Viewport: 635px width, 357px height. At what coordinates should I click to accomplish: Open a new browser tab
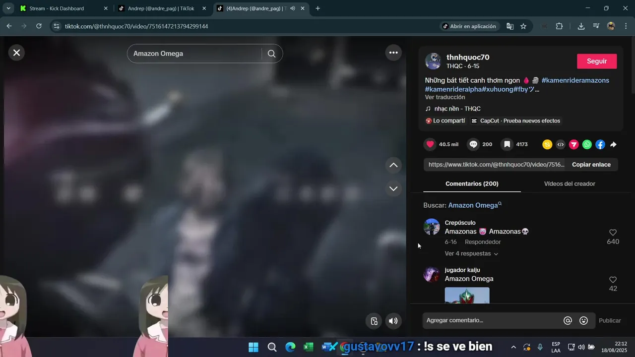point(317,8)
